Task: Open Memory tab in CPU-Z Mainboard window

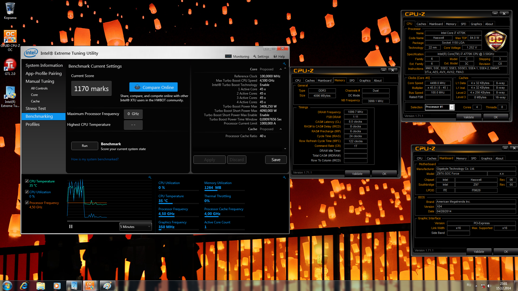Action: coord(461,158)
